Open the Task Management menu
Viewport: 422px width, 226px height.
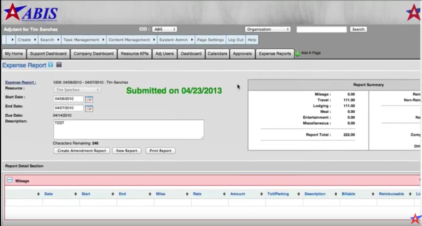pos(81,40)
